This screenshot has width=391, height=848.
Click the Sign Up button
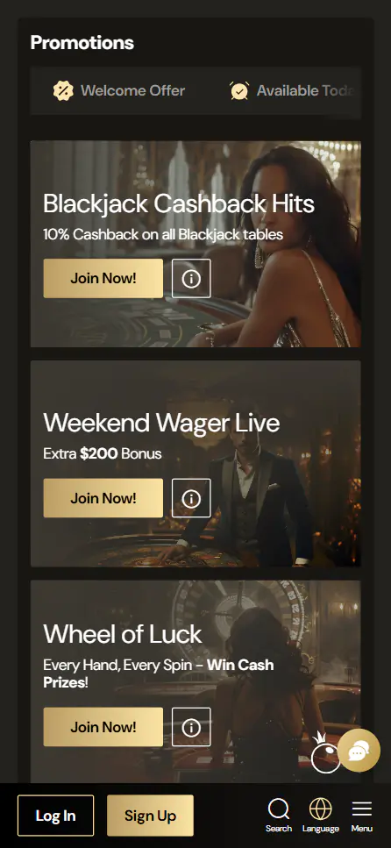click(x=150, y=816)
